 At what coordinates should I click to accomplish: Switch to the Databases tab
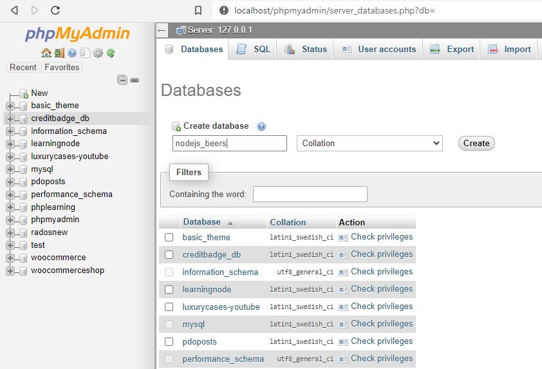193,49
